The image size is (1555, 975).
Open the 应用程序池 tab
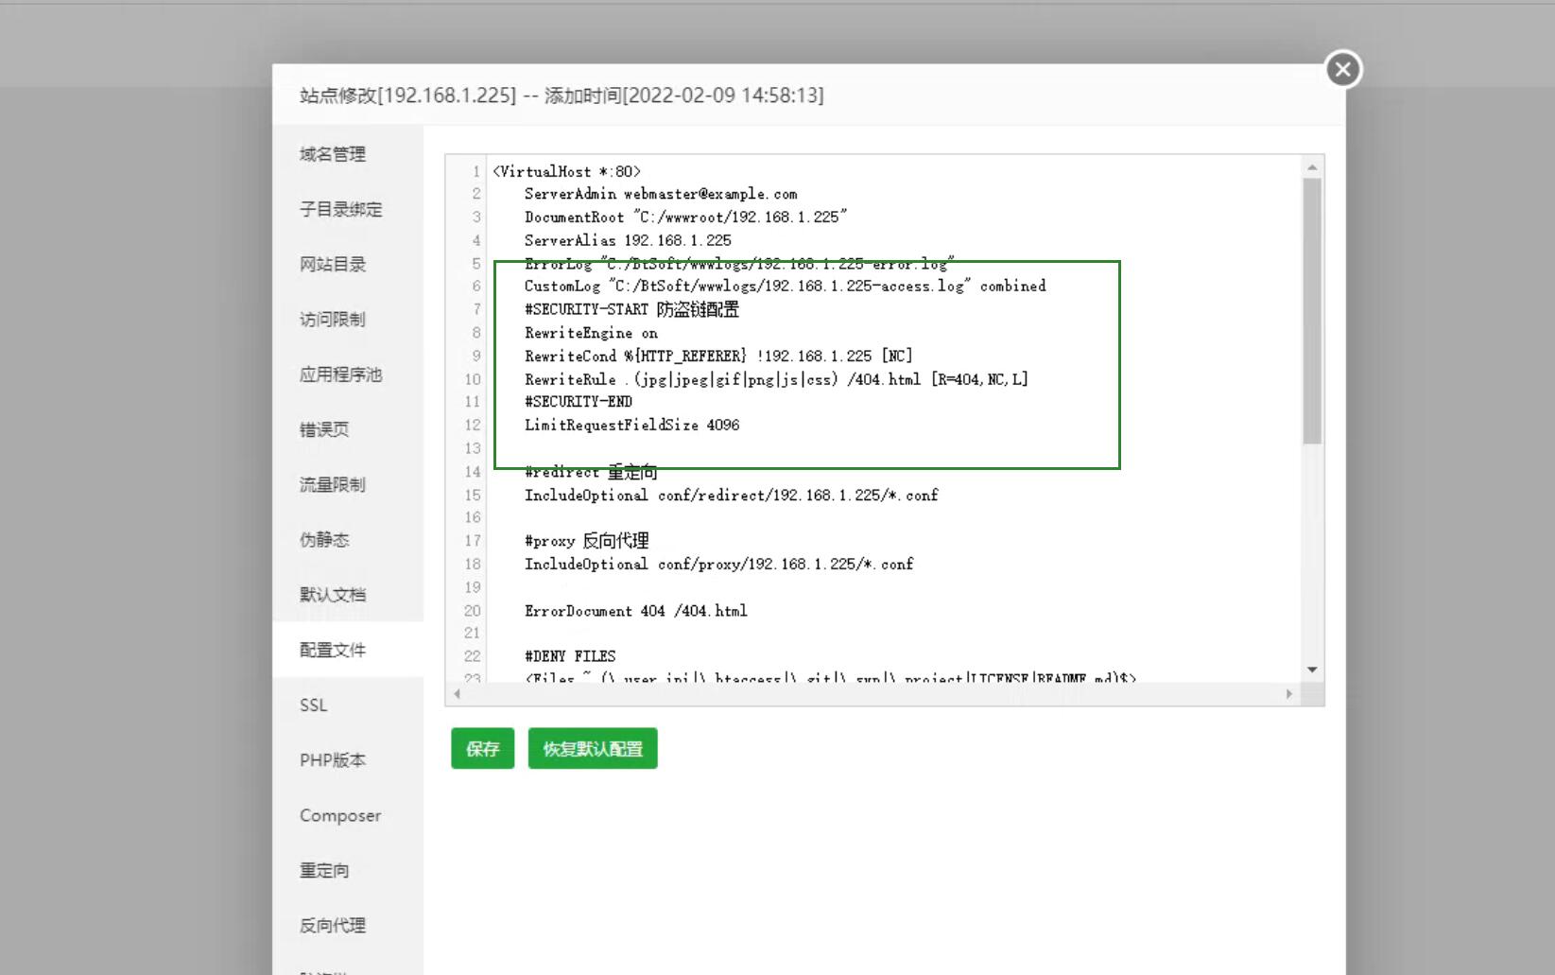pyautogui.click(x=341, y=374)
